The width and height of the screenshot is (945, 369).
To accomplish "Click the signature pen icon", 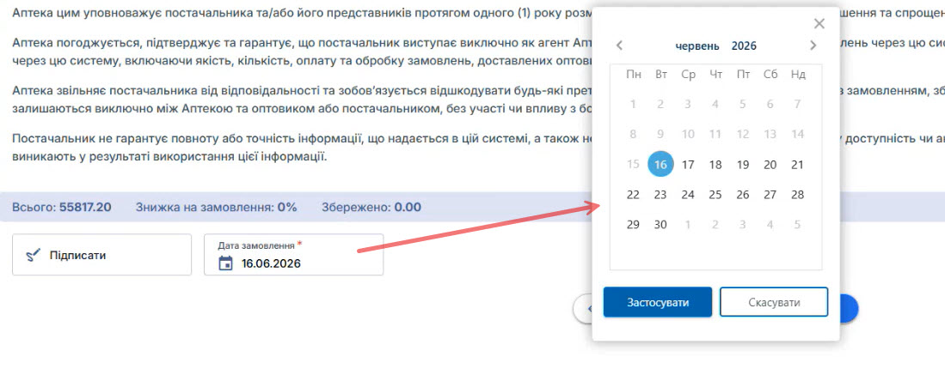I will (33, 256).
